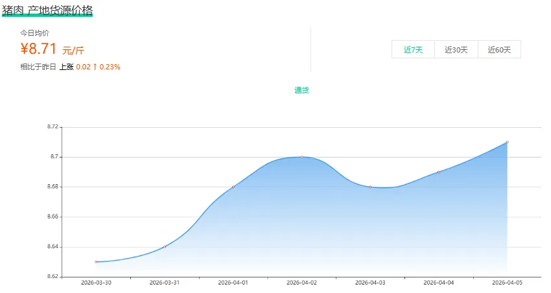Click the 2026-03-31 axis date label
Screen dimensions: 551x293
(x=165, y=283)
